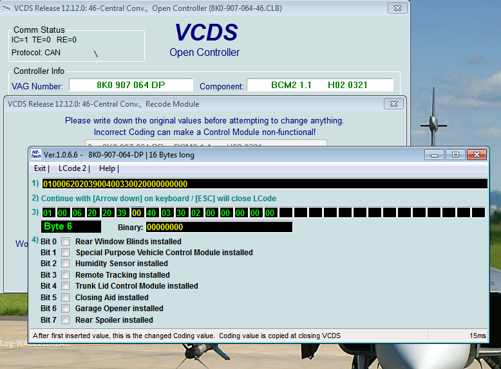Viewport: 501px width, 369px height.
Task: Select byte 8 cell with value 03
Action: pyautogui.click(x=166, y=213)
